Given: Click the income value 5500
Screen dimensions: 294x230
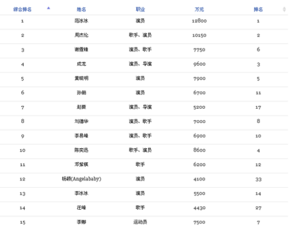Looking at the screenshot, I should (199, 194).
